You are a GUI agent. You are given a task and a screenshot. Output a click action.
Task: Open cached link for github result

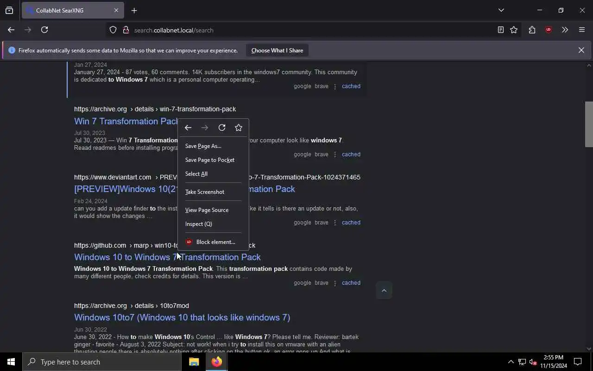(x=351, y=283)
